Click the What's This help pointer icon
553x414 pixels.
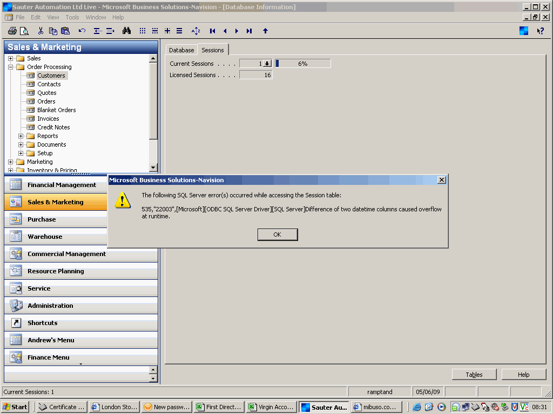click(540, 31)
